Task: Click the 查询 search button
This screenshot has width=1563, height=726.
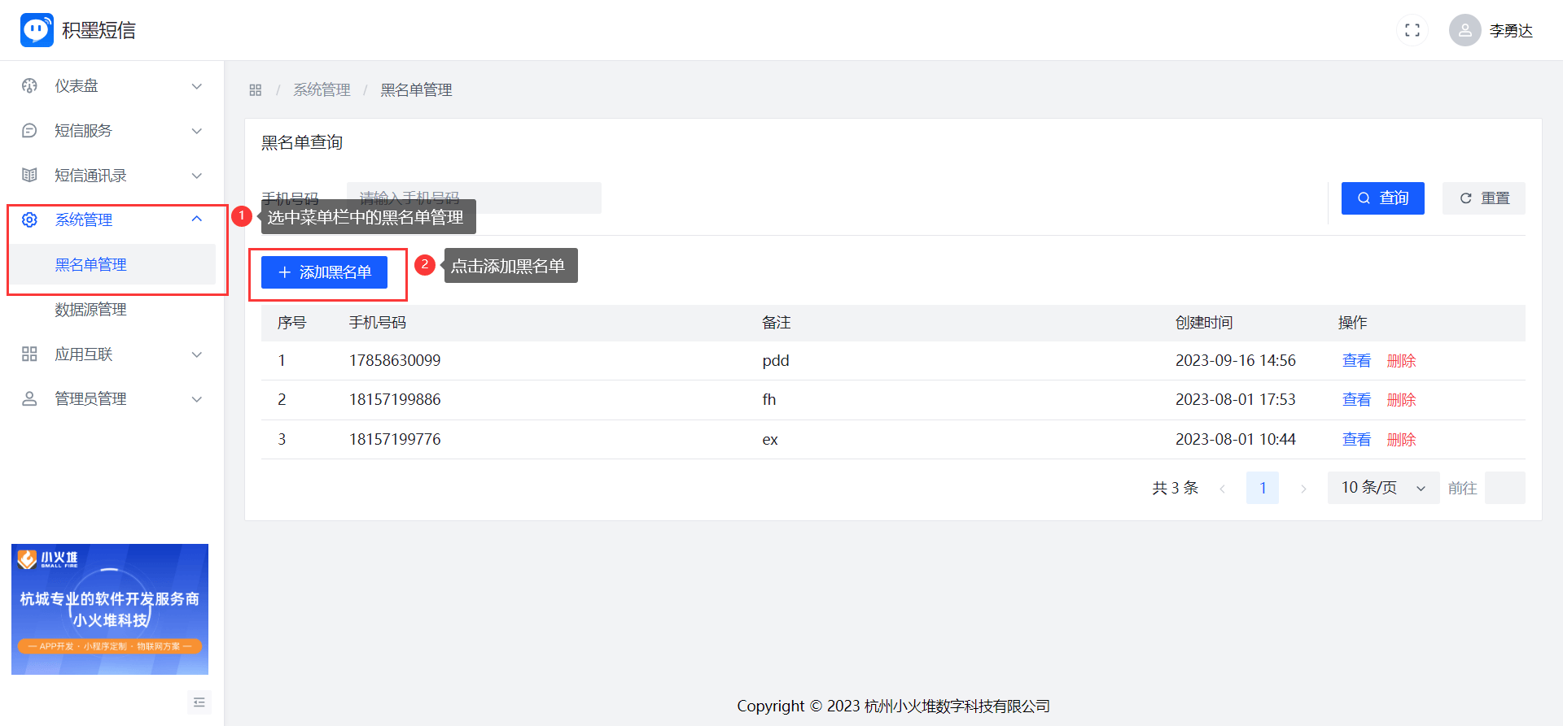Action: pos(1382,198)
